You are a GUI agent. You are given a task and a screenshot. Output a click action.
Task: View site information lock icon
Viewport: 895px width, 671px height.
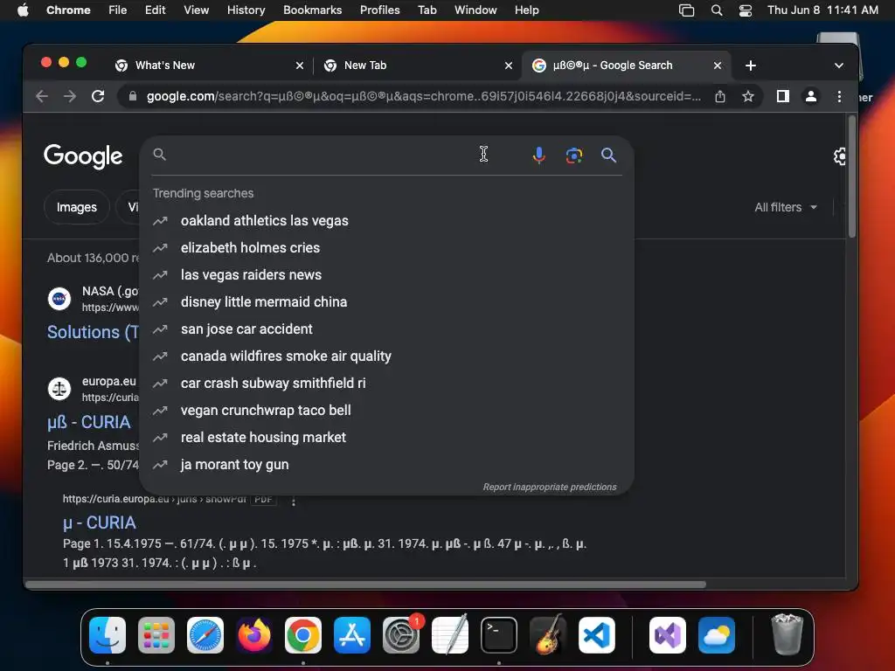133,96
